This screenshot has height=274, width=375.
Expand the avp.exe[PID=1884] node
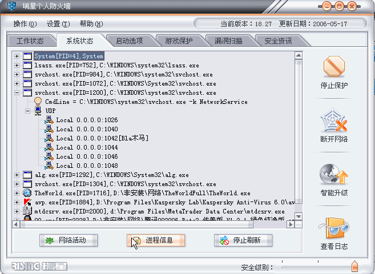(x=17, y=202)
